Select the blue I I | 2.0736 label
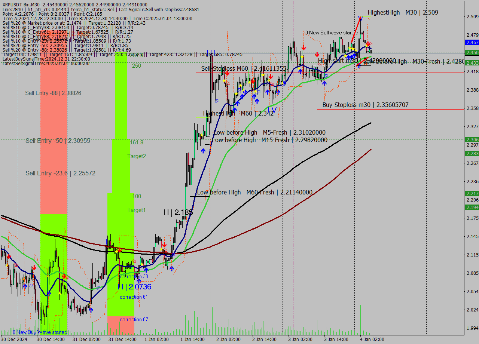Screen dimensions: 479x344 point(134,287)
